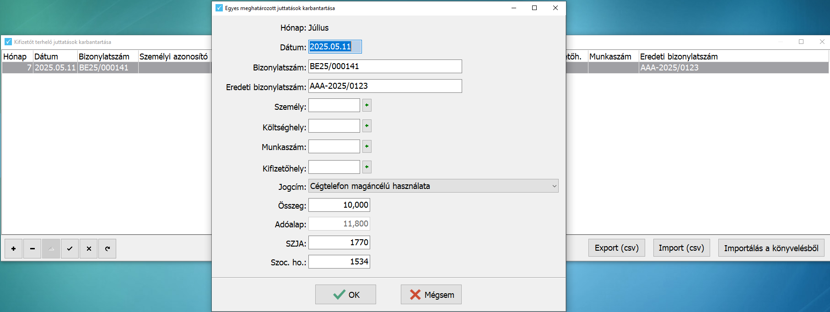830x312 pixels.
Task: Click the greyed edit triangle toolbar button
Action: [x=51, y=248]
